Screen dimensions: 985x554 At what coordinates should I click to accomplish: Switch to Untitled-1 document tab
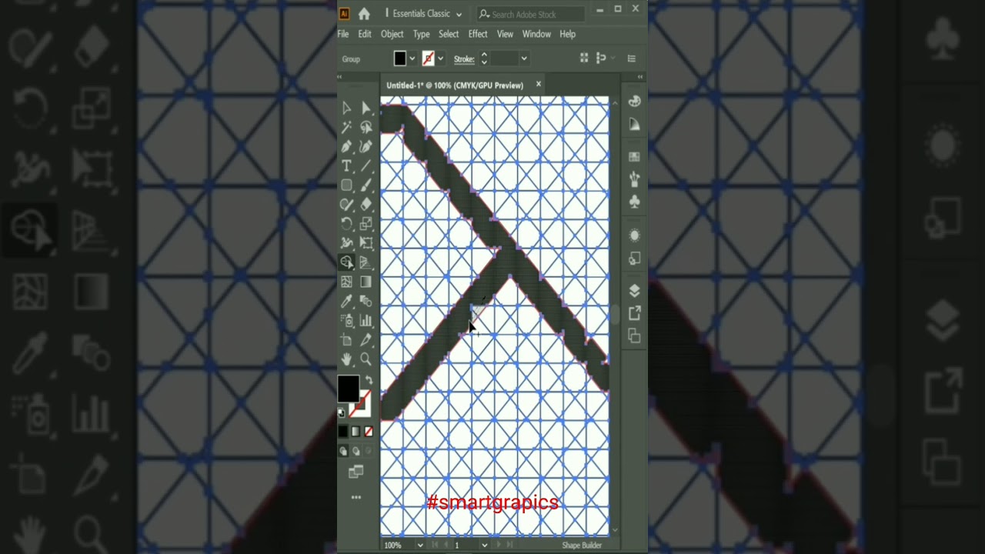(x=455, y=85)
